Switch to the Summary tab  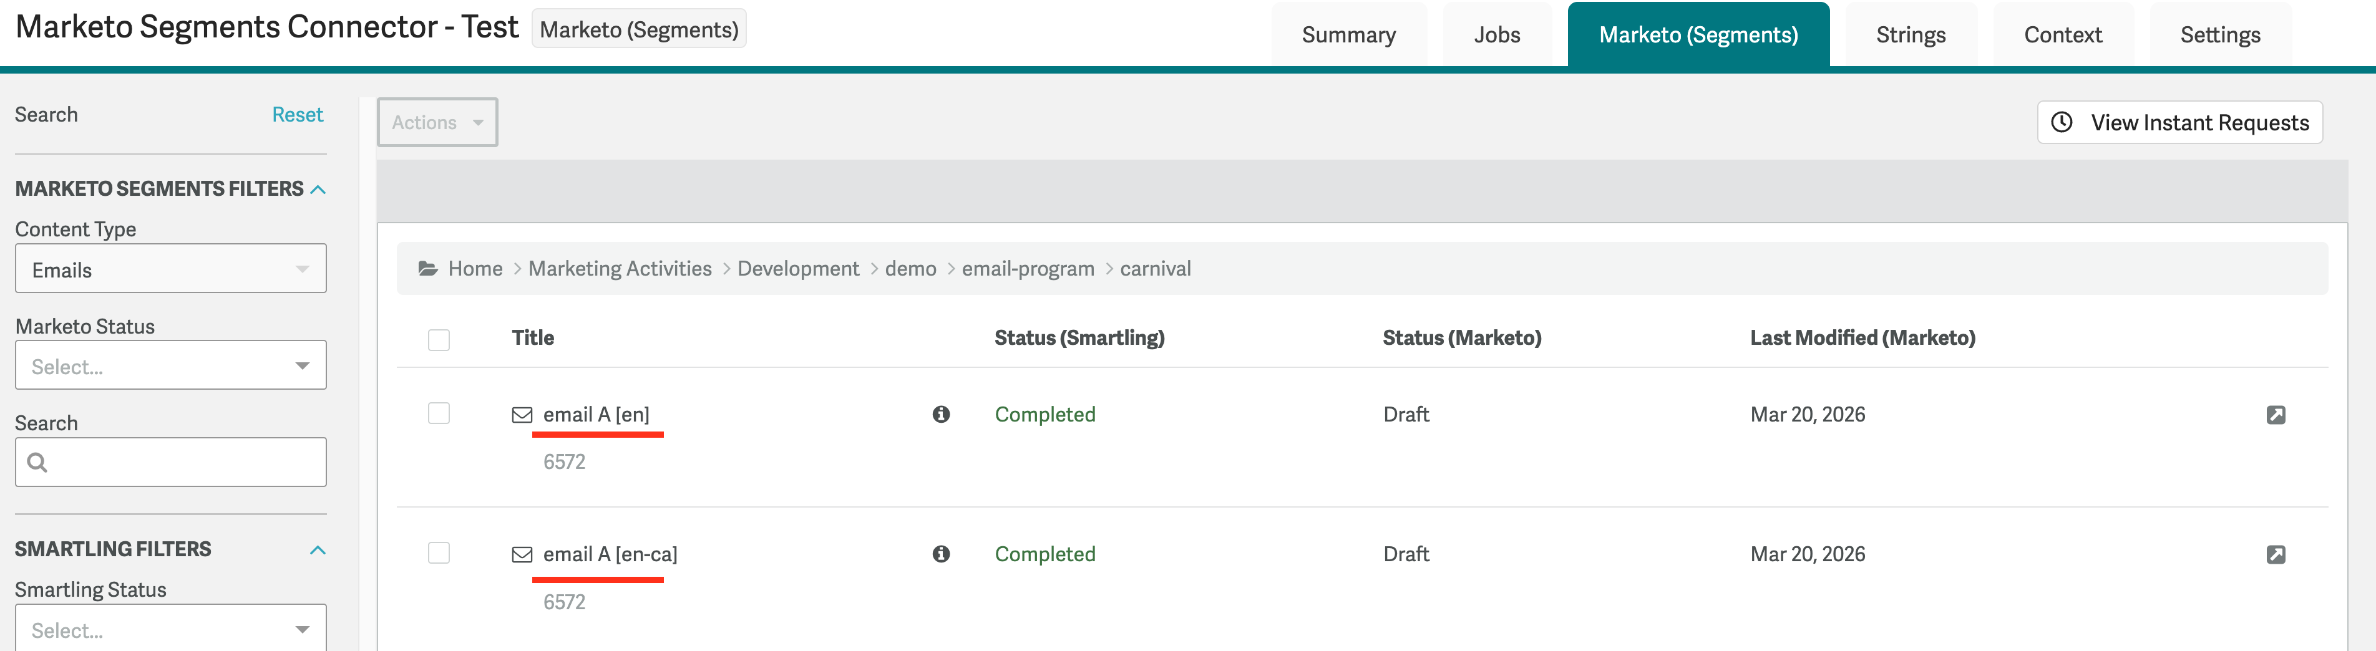point(1348,35)
